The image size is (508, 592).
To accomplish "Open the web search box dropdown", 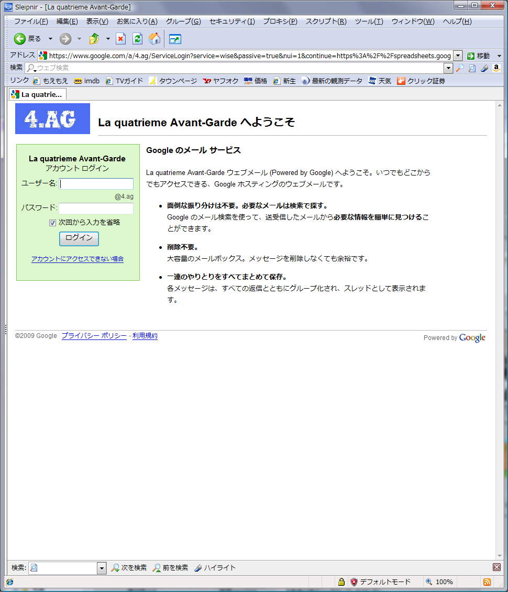I will (448, 68).
